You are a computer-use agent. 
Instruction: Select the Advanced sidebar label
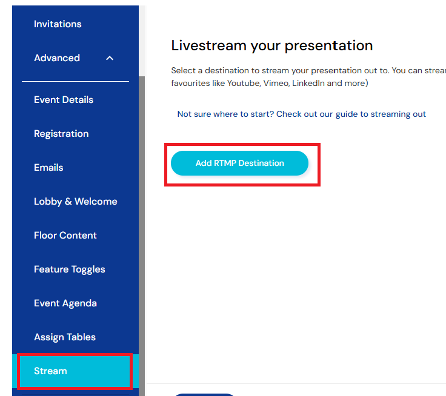[x=57, y=58]
